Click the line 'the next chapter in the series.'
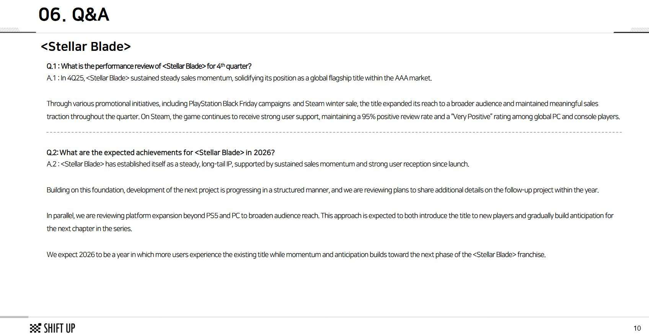The image size is (649, 336). pyautogui.click(x=89, y=229)
